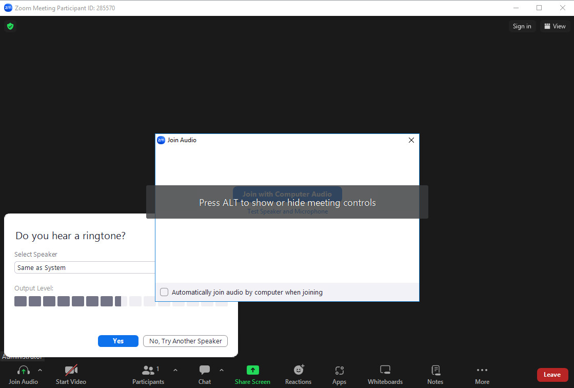
Task: Click the Join Audio headphone icon
Action: (24, 371)
